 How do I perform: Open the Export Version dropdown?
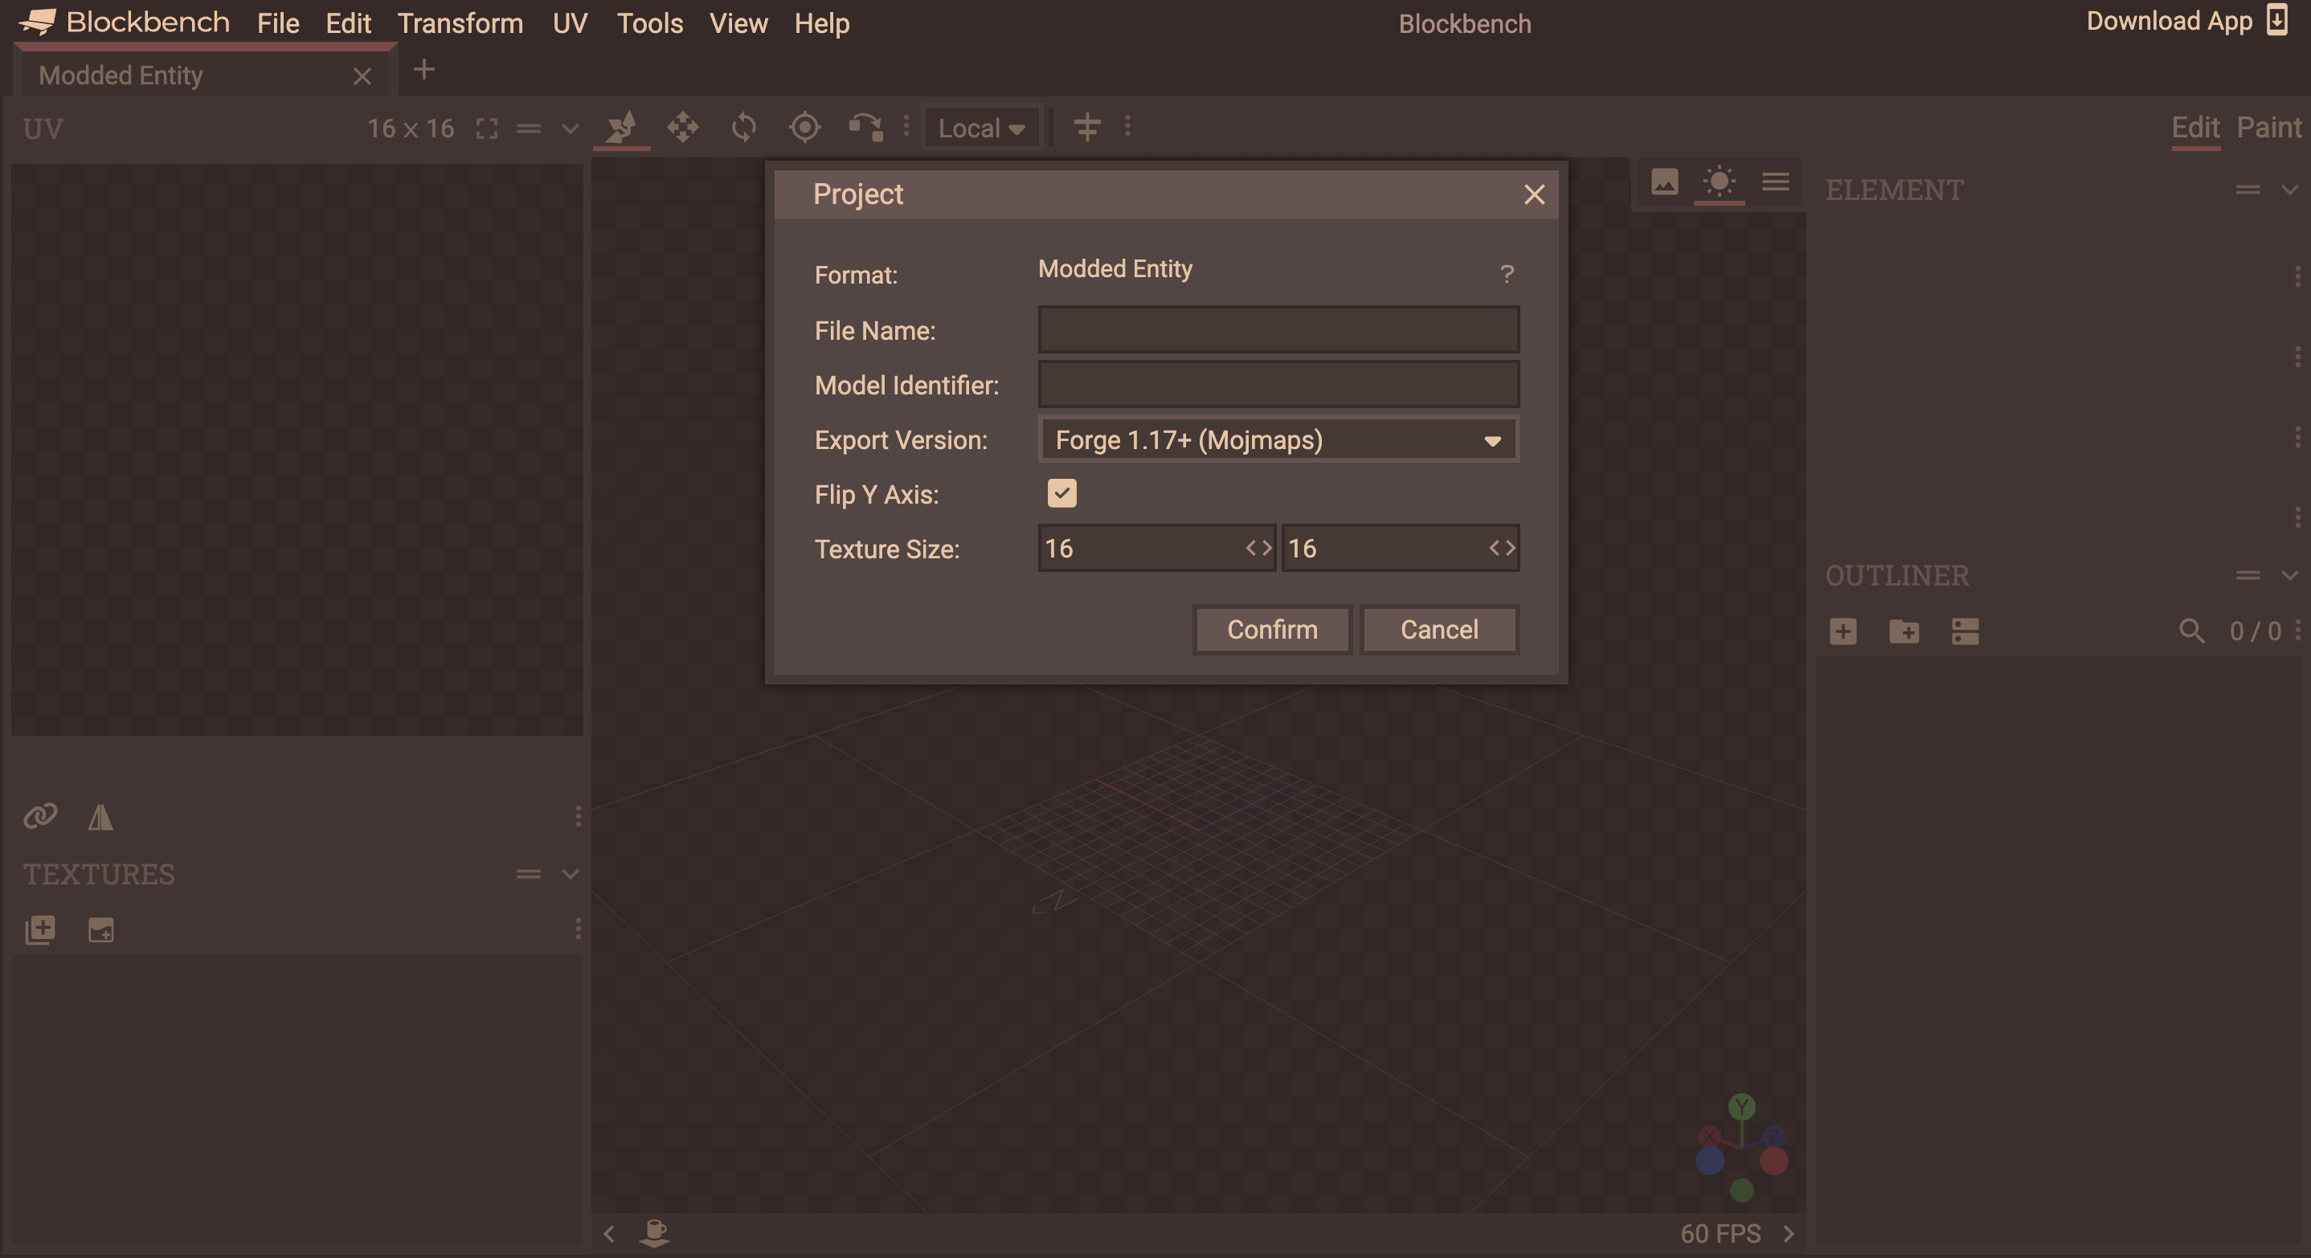tap(1278, 440)
